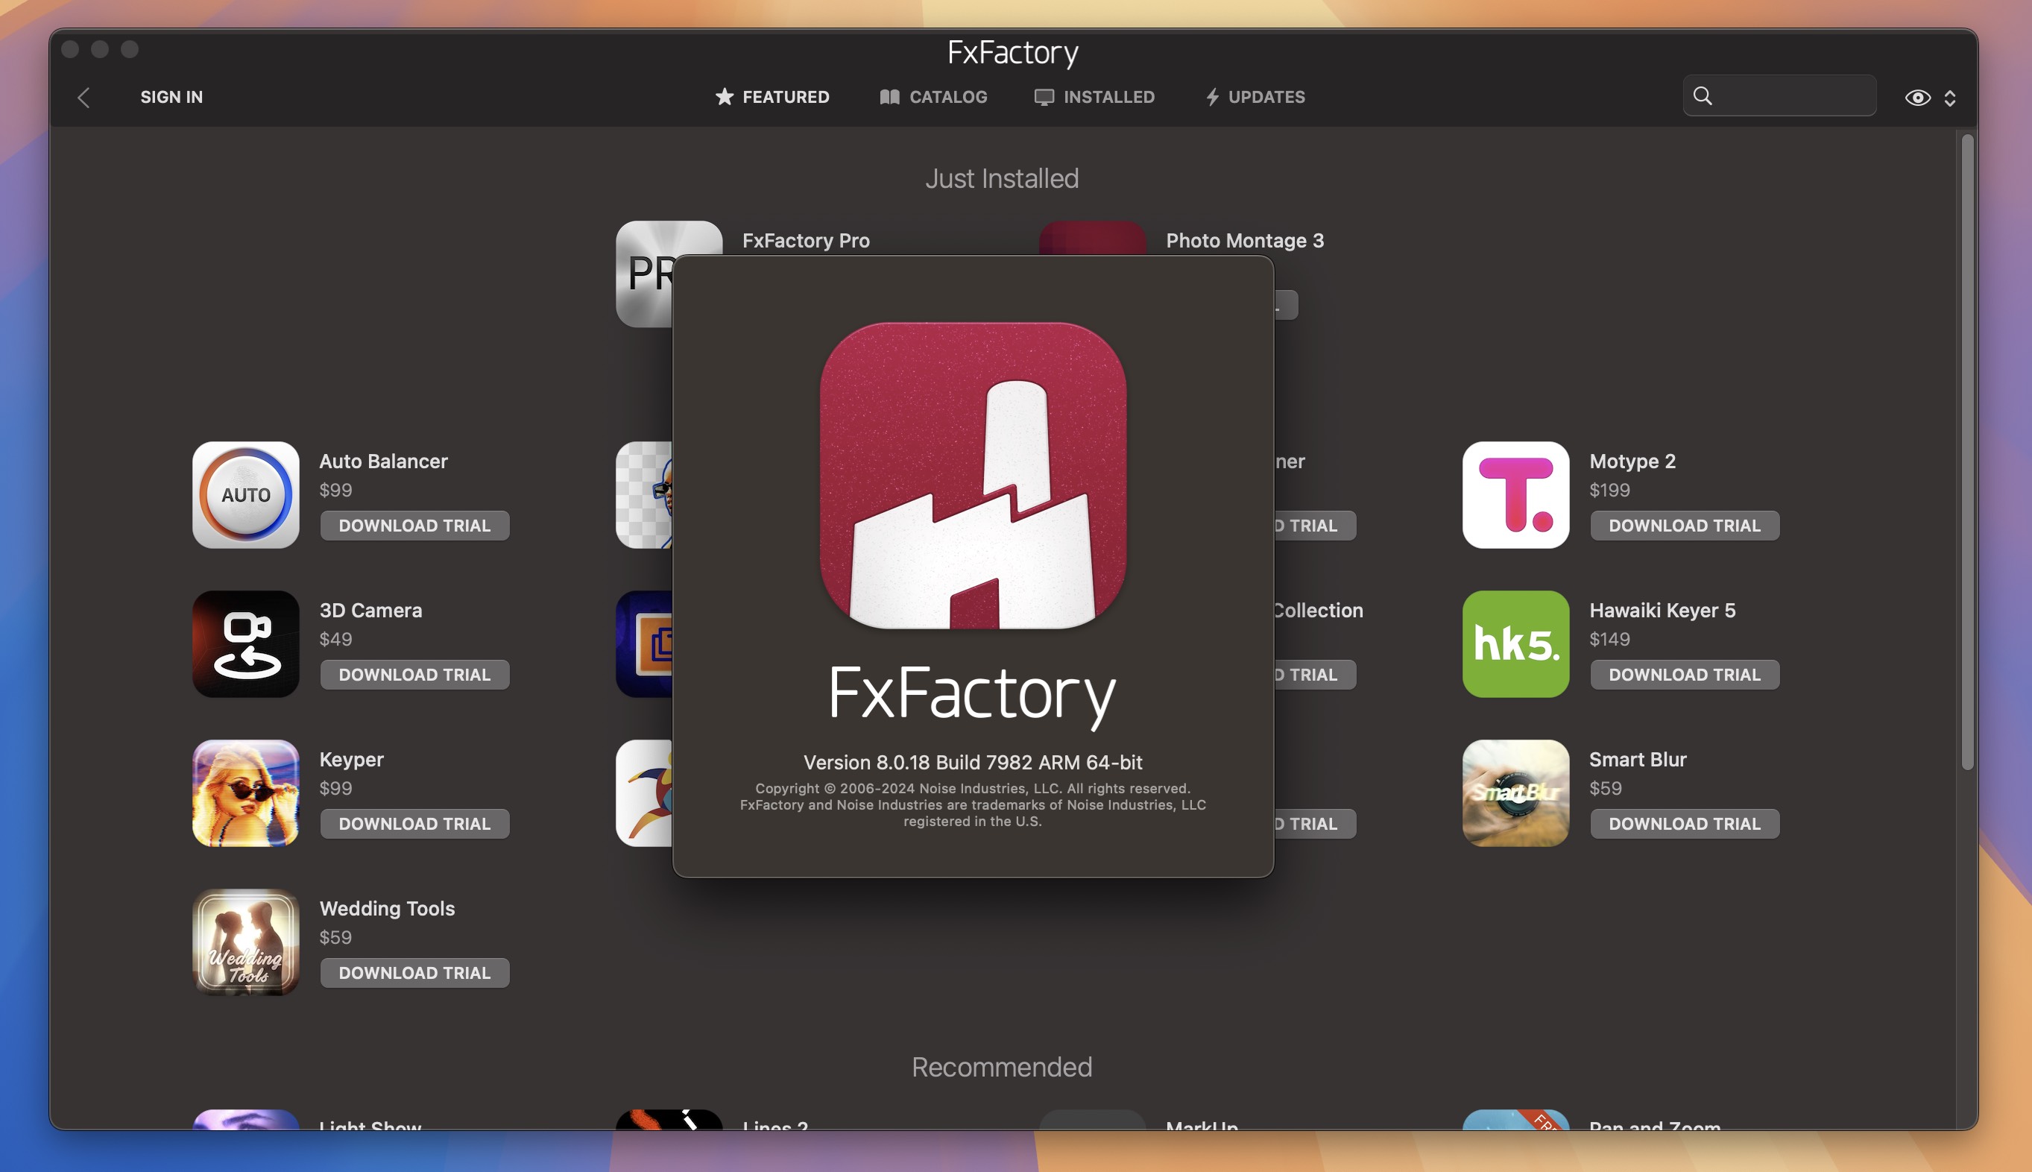Click the $149 price of Hawaiki Keyer

(x=1609, y=639)
